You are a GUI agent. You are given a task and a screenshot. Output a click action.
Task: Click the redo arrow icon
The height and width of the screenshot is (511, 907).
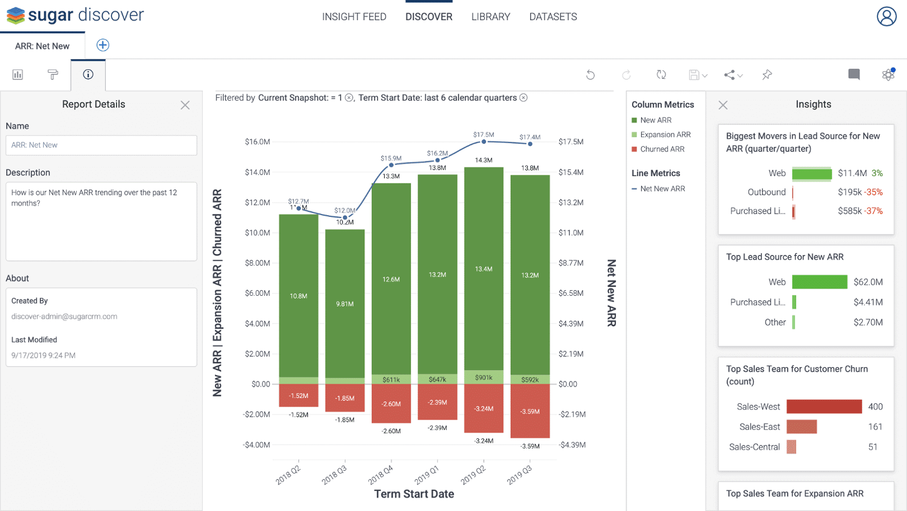[626, 74]
